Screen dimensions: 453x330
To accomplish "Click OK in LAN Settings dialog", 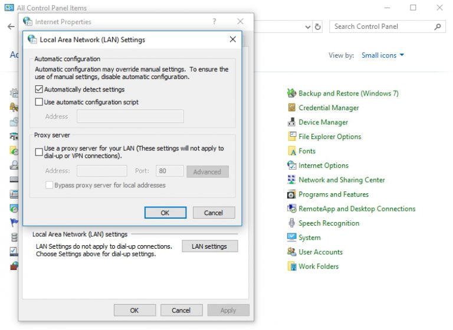I will pyautogui.click(x=165, y=213).
